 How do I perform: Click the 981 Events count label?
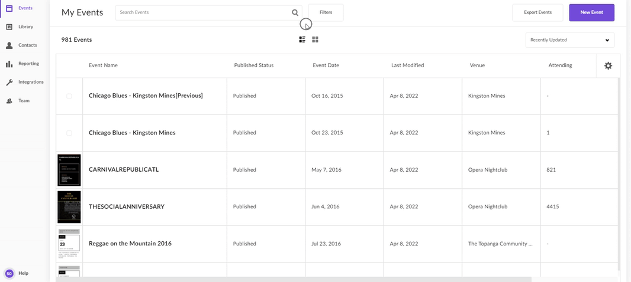76,40
